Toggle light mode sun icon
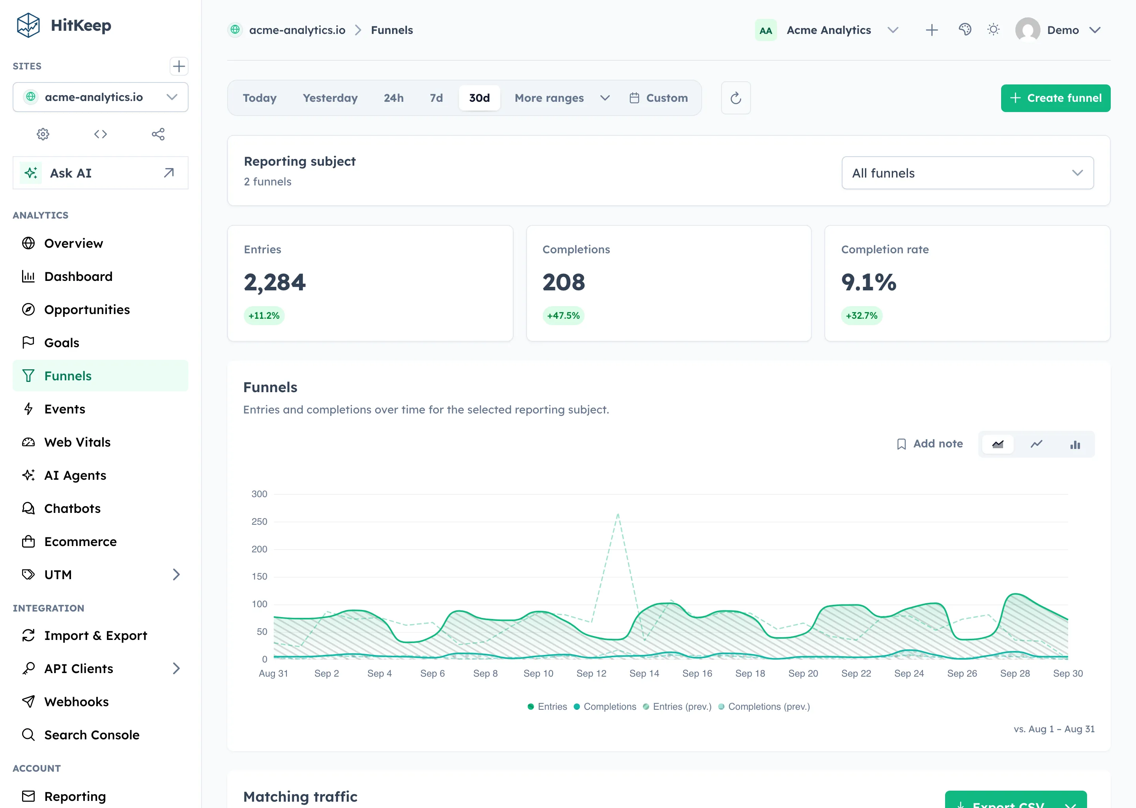Viewport: 1136px width, 808px height. click(993, 30)
